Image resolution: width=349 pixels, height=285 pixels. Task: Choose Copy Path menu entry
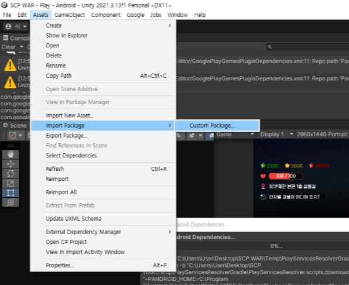[x=103, y=75]
